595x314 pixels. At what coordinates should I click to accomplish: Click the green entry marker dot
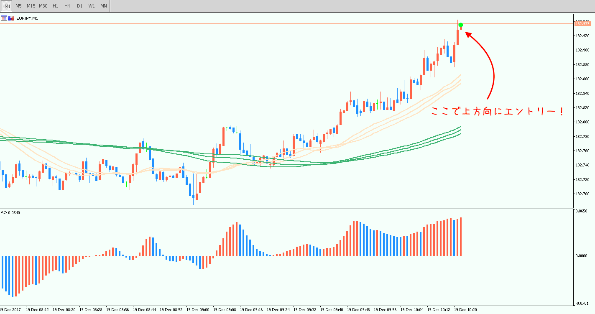click(x=461, y=25)
